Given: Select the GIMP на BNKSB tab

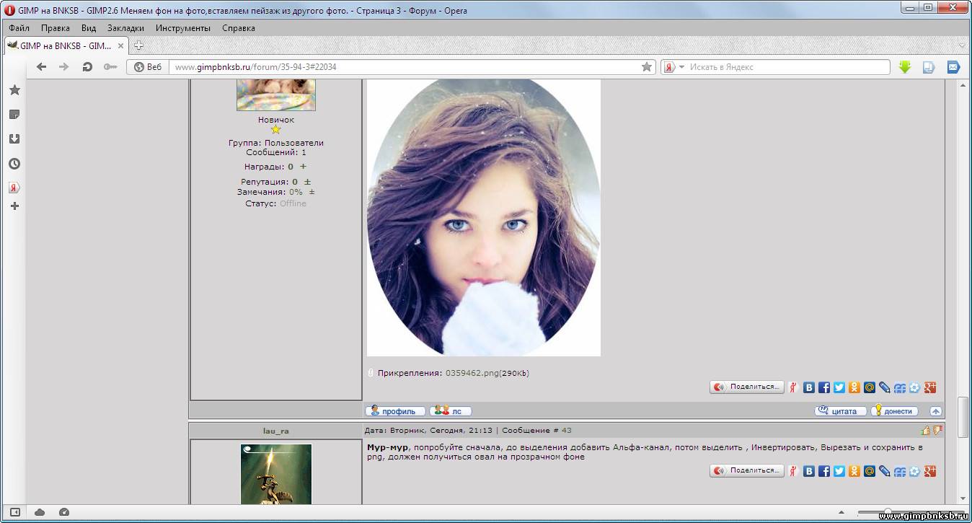Looking at the screenshot, I should pyautogui.click(x=66, y=45).
